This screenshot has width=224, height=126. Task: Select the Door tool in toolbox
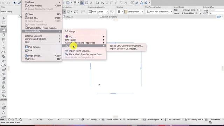coord(3,35)
